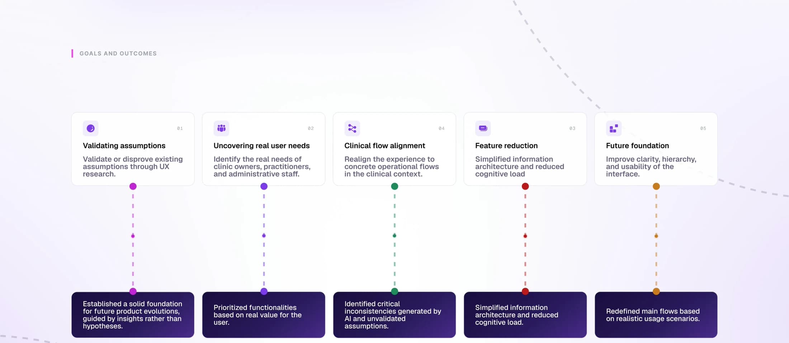Click the Goals and Outcomes section label
Viewport: 789px width, 343px height.
point(118,53)
